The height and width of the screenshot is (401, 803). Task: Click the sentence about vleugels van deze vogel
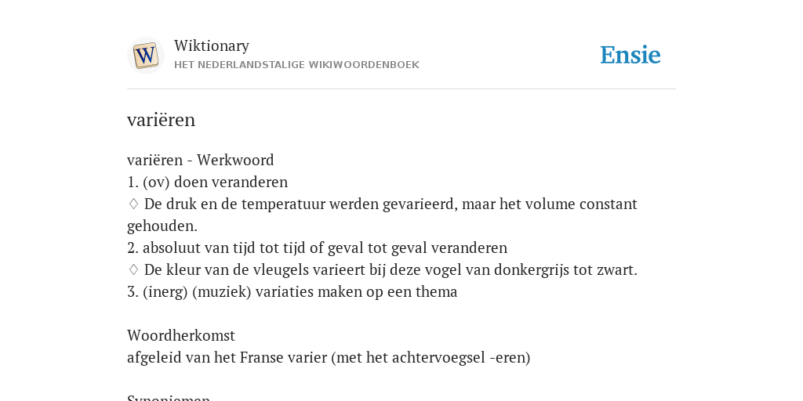[391, 270]
